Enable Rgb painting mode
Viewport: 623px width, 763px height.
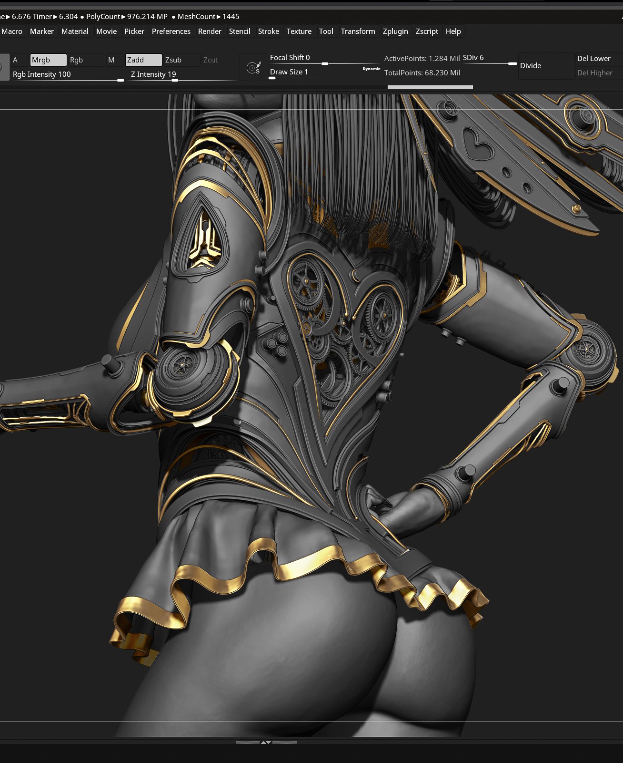pyautogui.click(x=86, y=60)
